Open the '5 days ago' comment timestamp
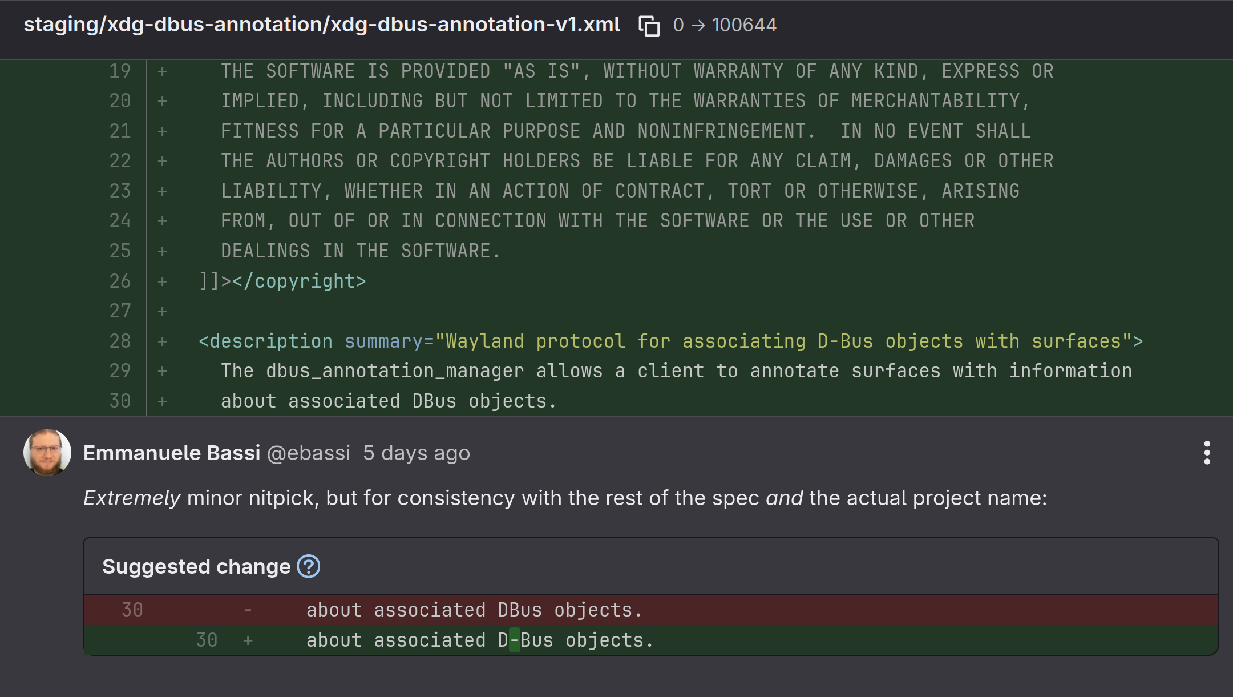 [x=417, y=453]
